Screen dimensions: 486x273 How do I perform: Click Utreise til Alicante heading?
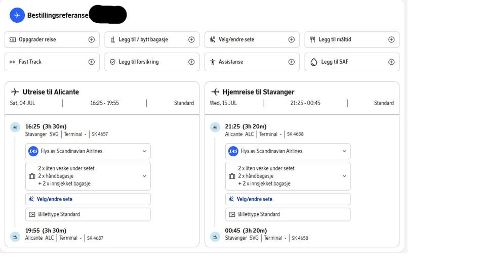51,92
